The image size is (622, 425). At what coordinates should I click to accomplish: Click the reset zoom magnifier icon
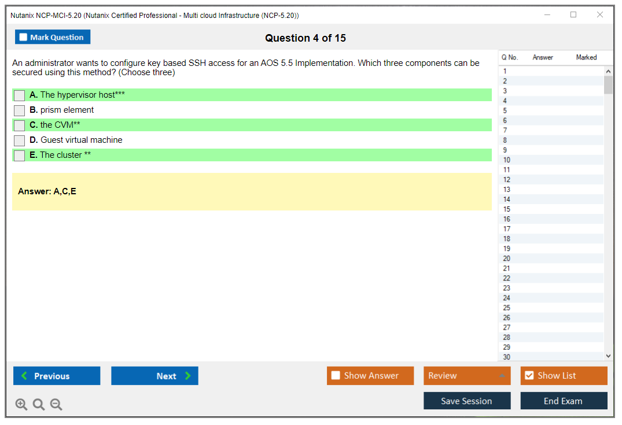[x=39, y=405]
